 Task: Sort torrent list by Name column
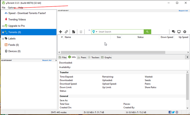pyautogui.click(x=87, y=37)
